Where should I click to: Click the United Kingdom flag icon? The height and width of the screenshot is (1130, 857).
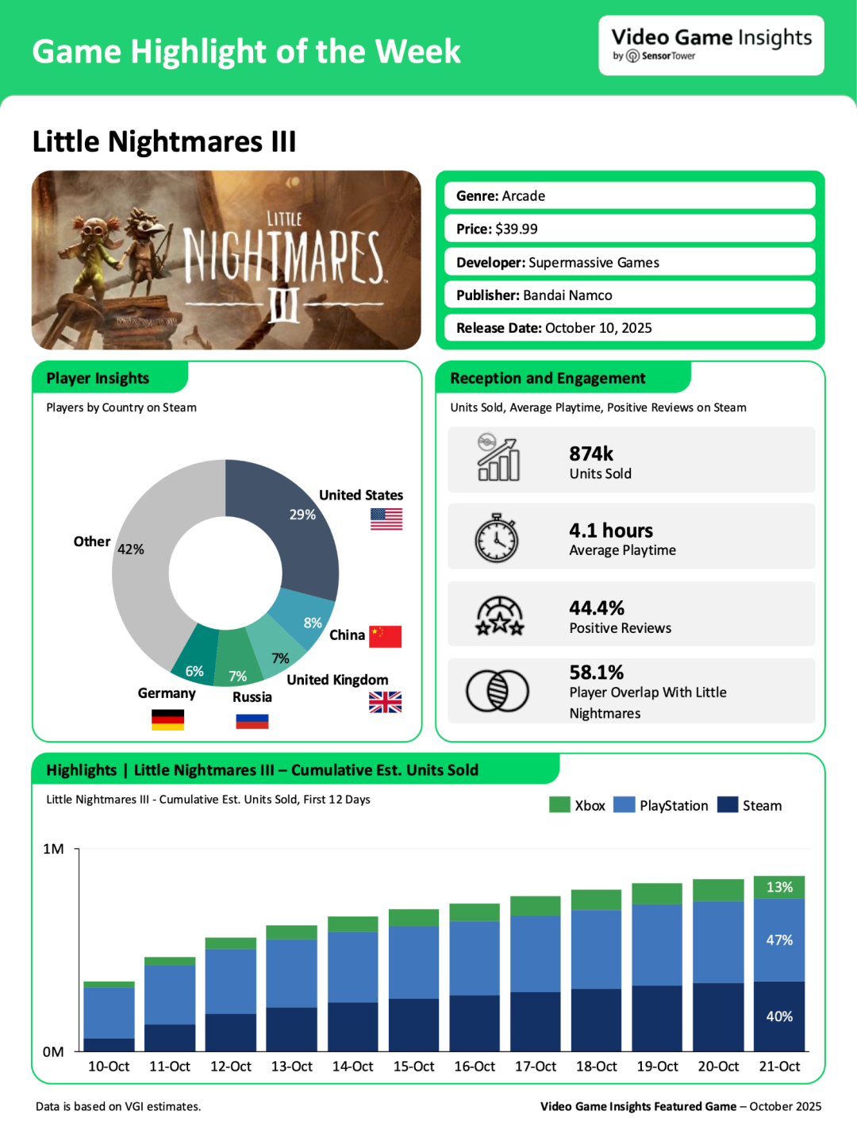[x=385, y=702]
